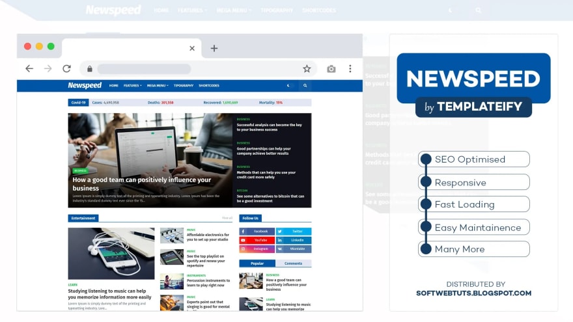Click View all link in Entertainment section

coord(227,218)
